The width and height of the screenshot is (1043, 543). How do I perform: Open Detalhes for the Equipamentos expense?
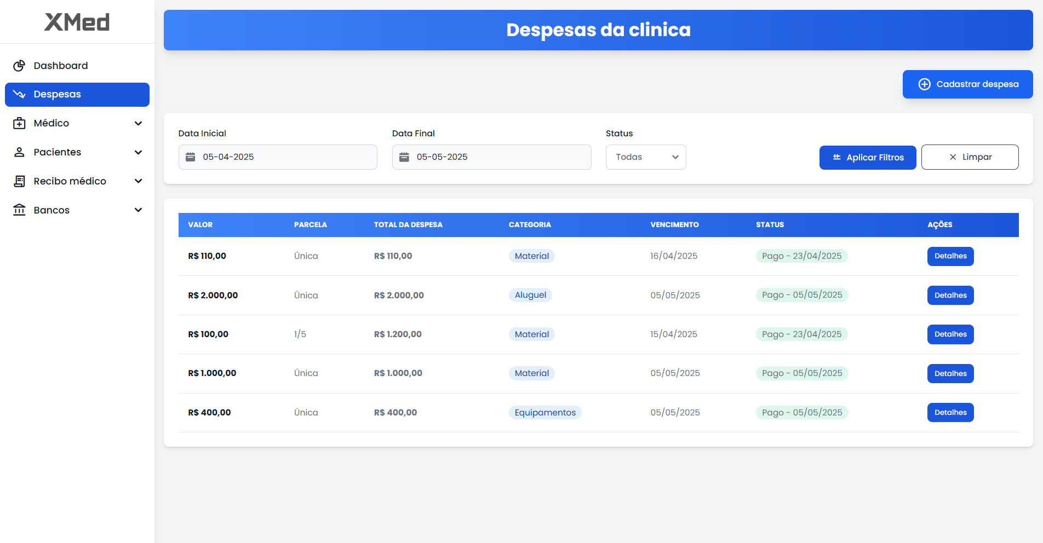click(950, 412)
